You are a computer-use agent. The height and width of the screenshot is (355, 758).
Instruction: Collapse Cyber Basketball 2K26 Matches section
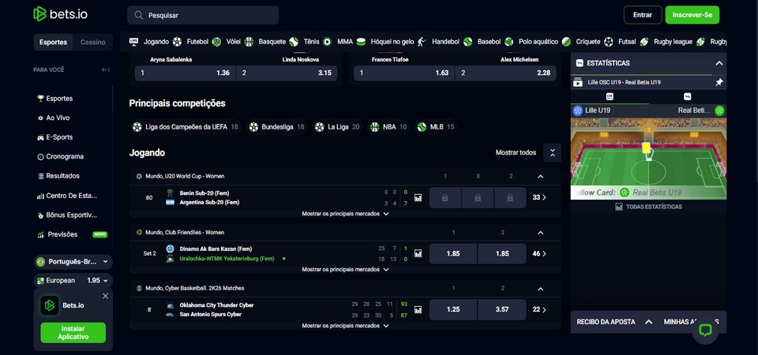tap(540, 289)
